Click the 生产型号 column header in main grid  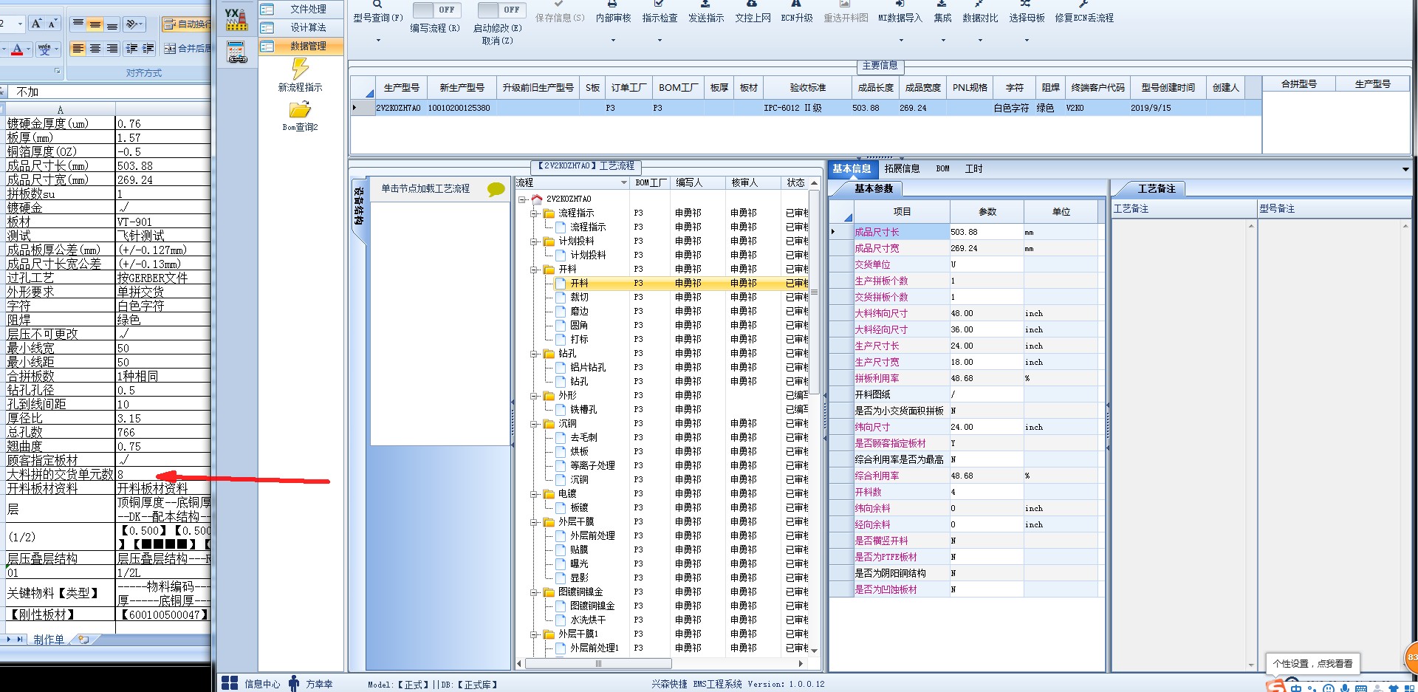point(402,88)
